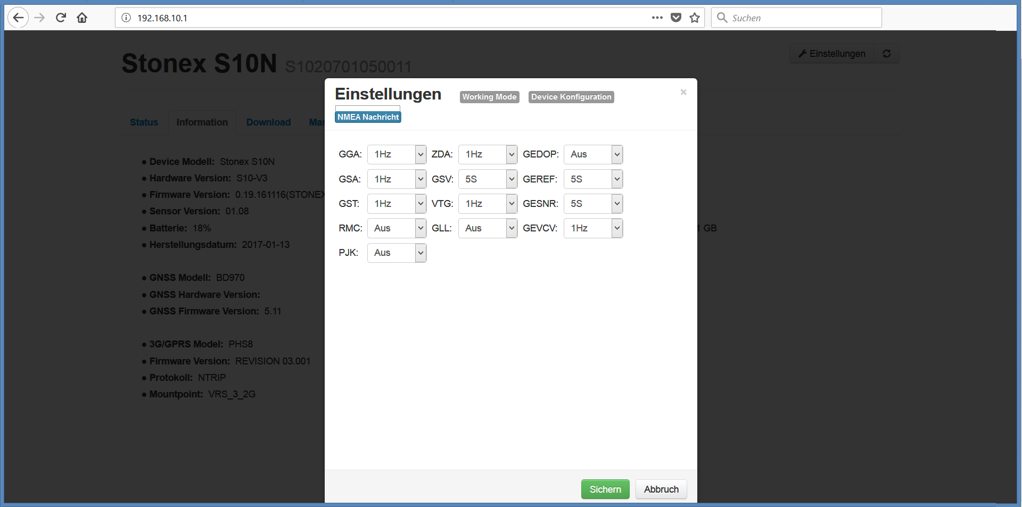Bookmark this page with the star icon

tap(695, 18)
